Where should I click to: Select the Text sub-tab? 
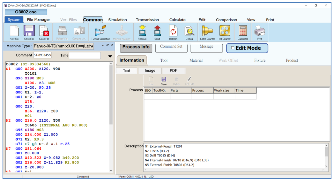pyautogui.click(x=127, y=71)
